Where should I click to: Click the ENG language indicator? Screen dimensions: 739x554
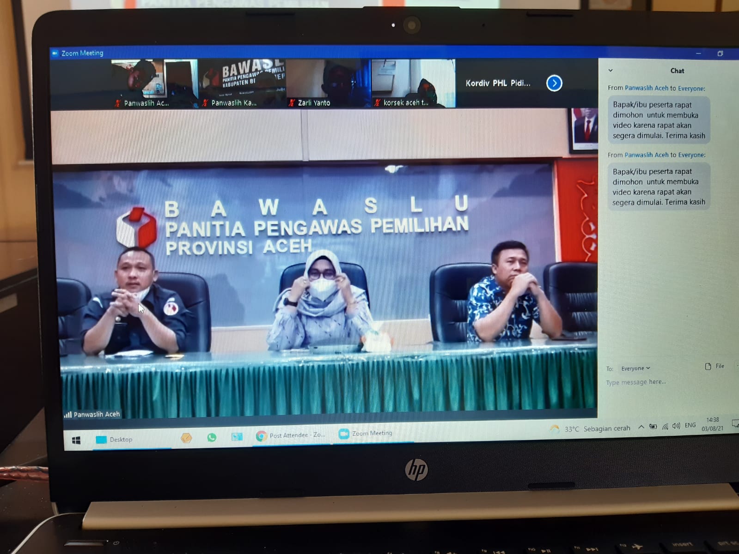(690, 425)
